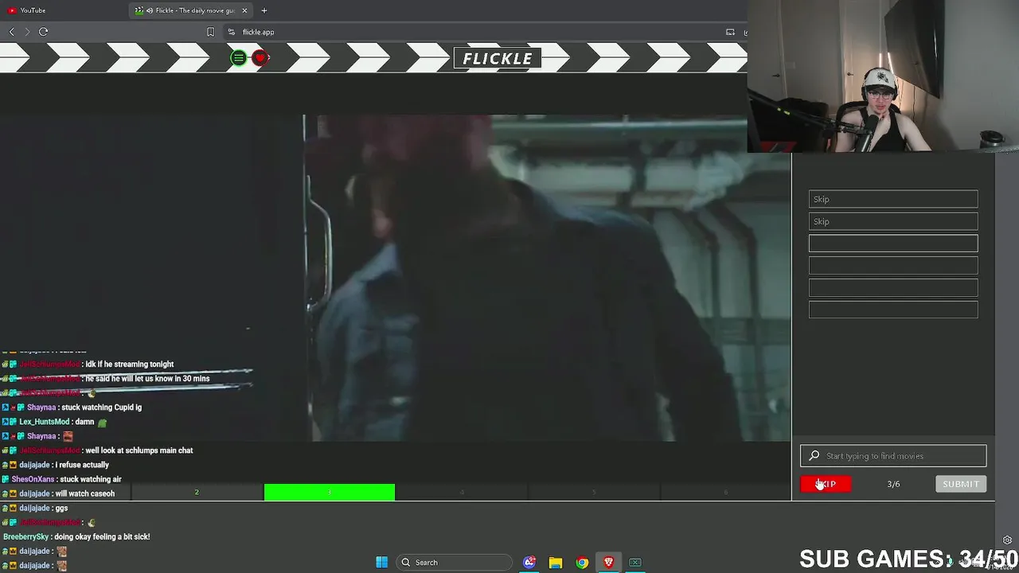
Task: Click chat username 'Lex_HuntsMod'
Action: tap(45, 422)
